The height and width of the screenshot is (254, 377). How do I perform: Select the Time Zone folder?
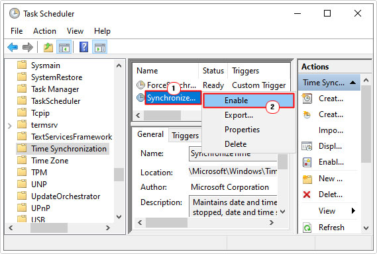point(50,161)
